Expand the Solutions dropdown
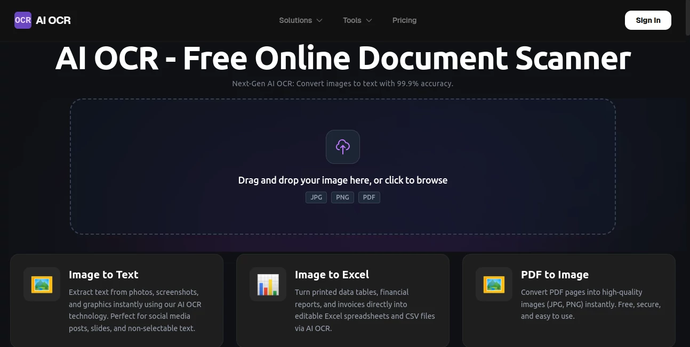The image size is (690, 347). click(300, 20)
